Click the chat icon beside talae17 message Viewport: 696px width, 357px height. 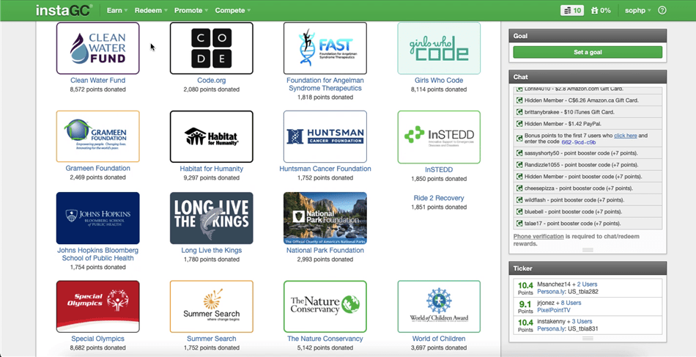click(x=519, y=224)
